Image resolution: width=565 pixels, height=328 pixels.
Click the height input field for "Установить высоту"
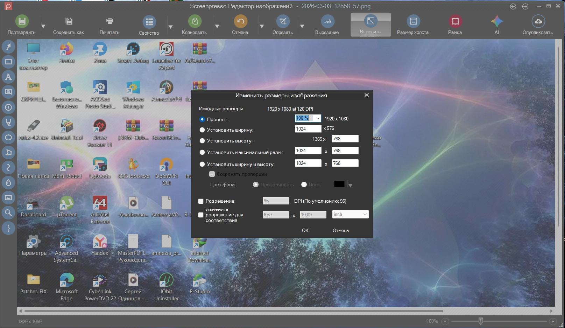[x=345, y=139]
